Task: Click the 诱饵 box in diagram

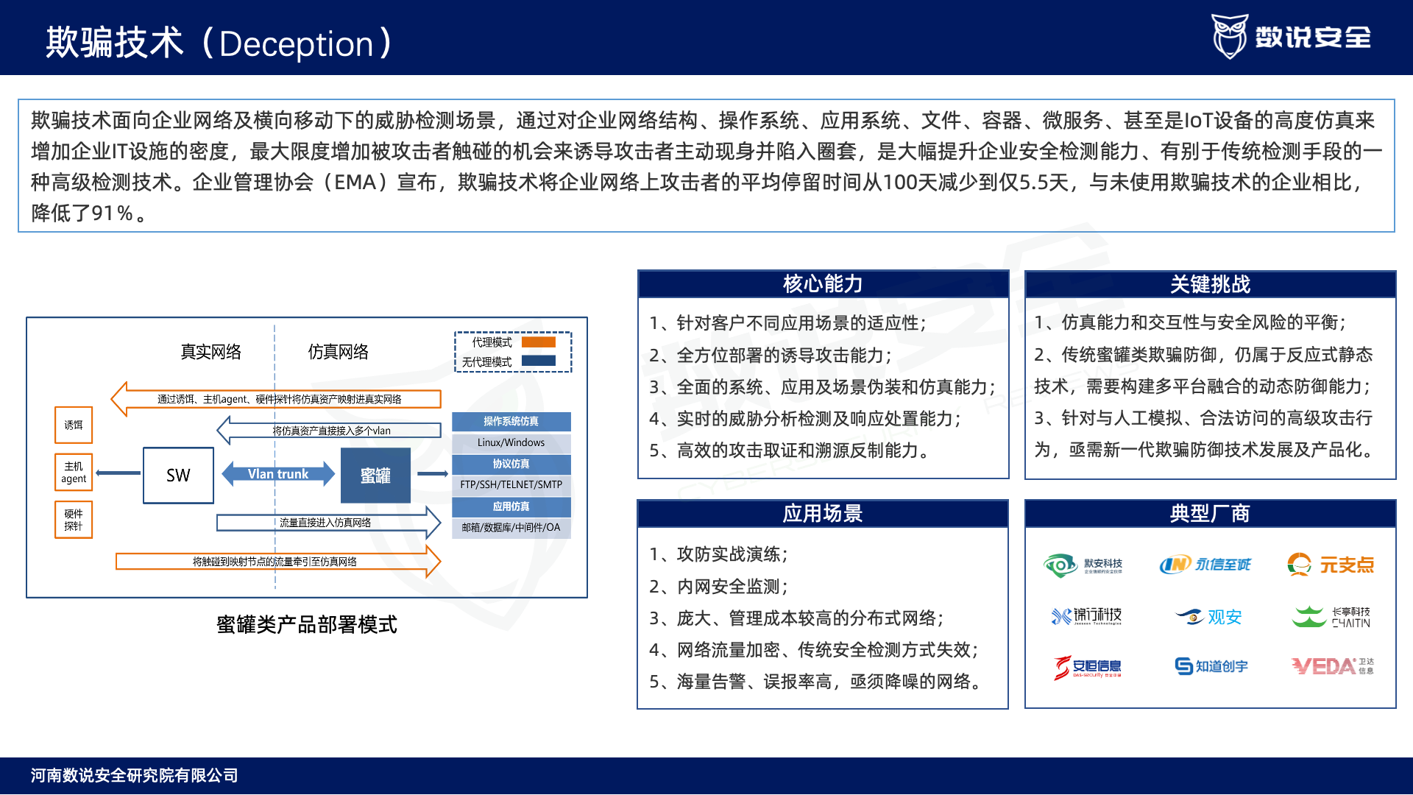Action: tap(74, 425)
